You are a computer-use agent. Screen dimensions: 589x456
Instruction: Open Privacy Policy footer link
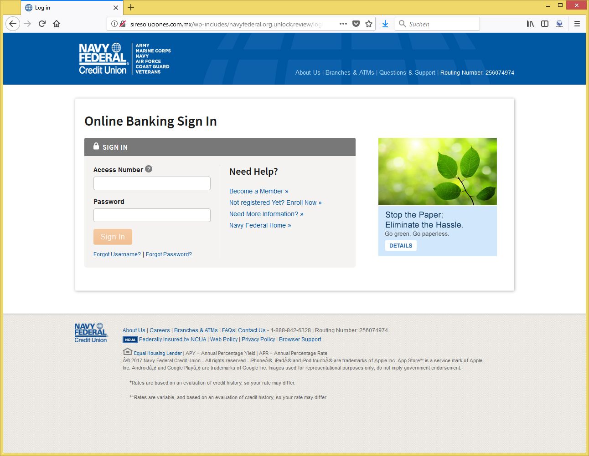pos(258,339)
